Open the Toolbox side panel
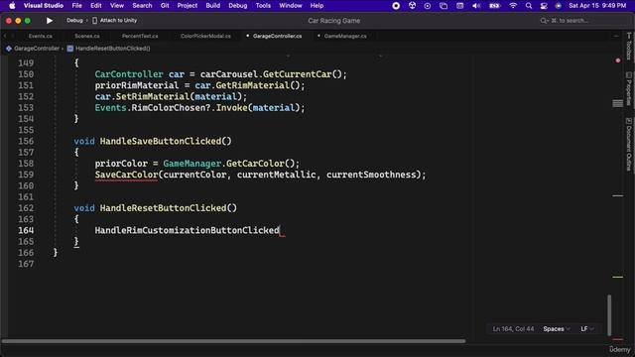This screenshot has width=635, height=357. point(628,47)
